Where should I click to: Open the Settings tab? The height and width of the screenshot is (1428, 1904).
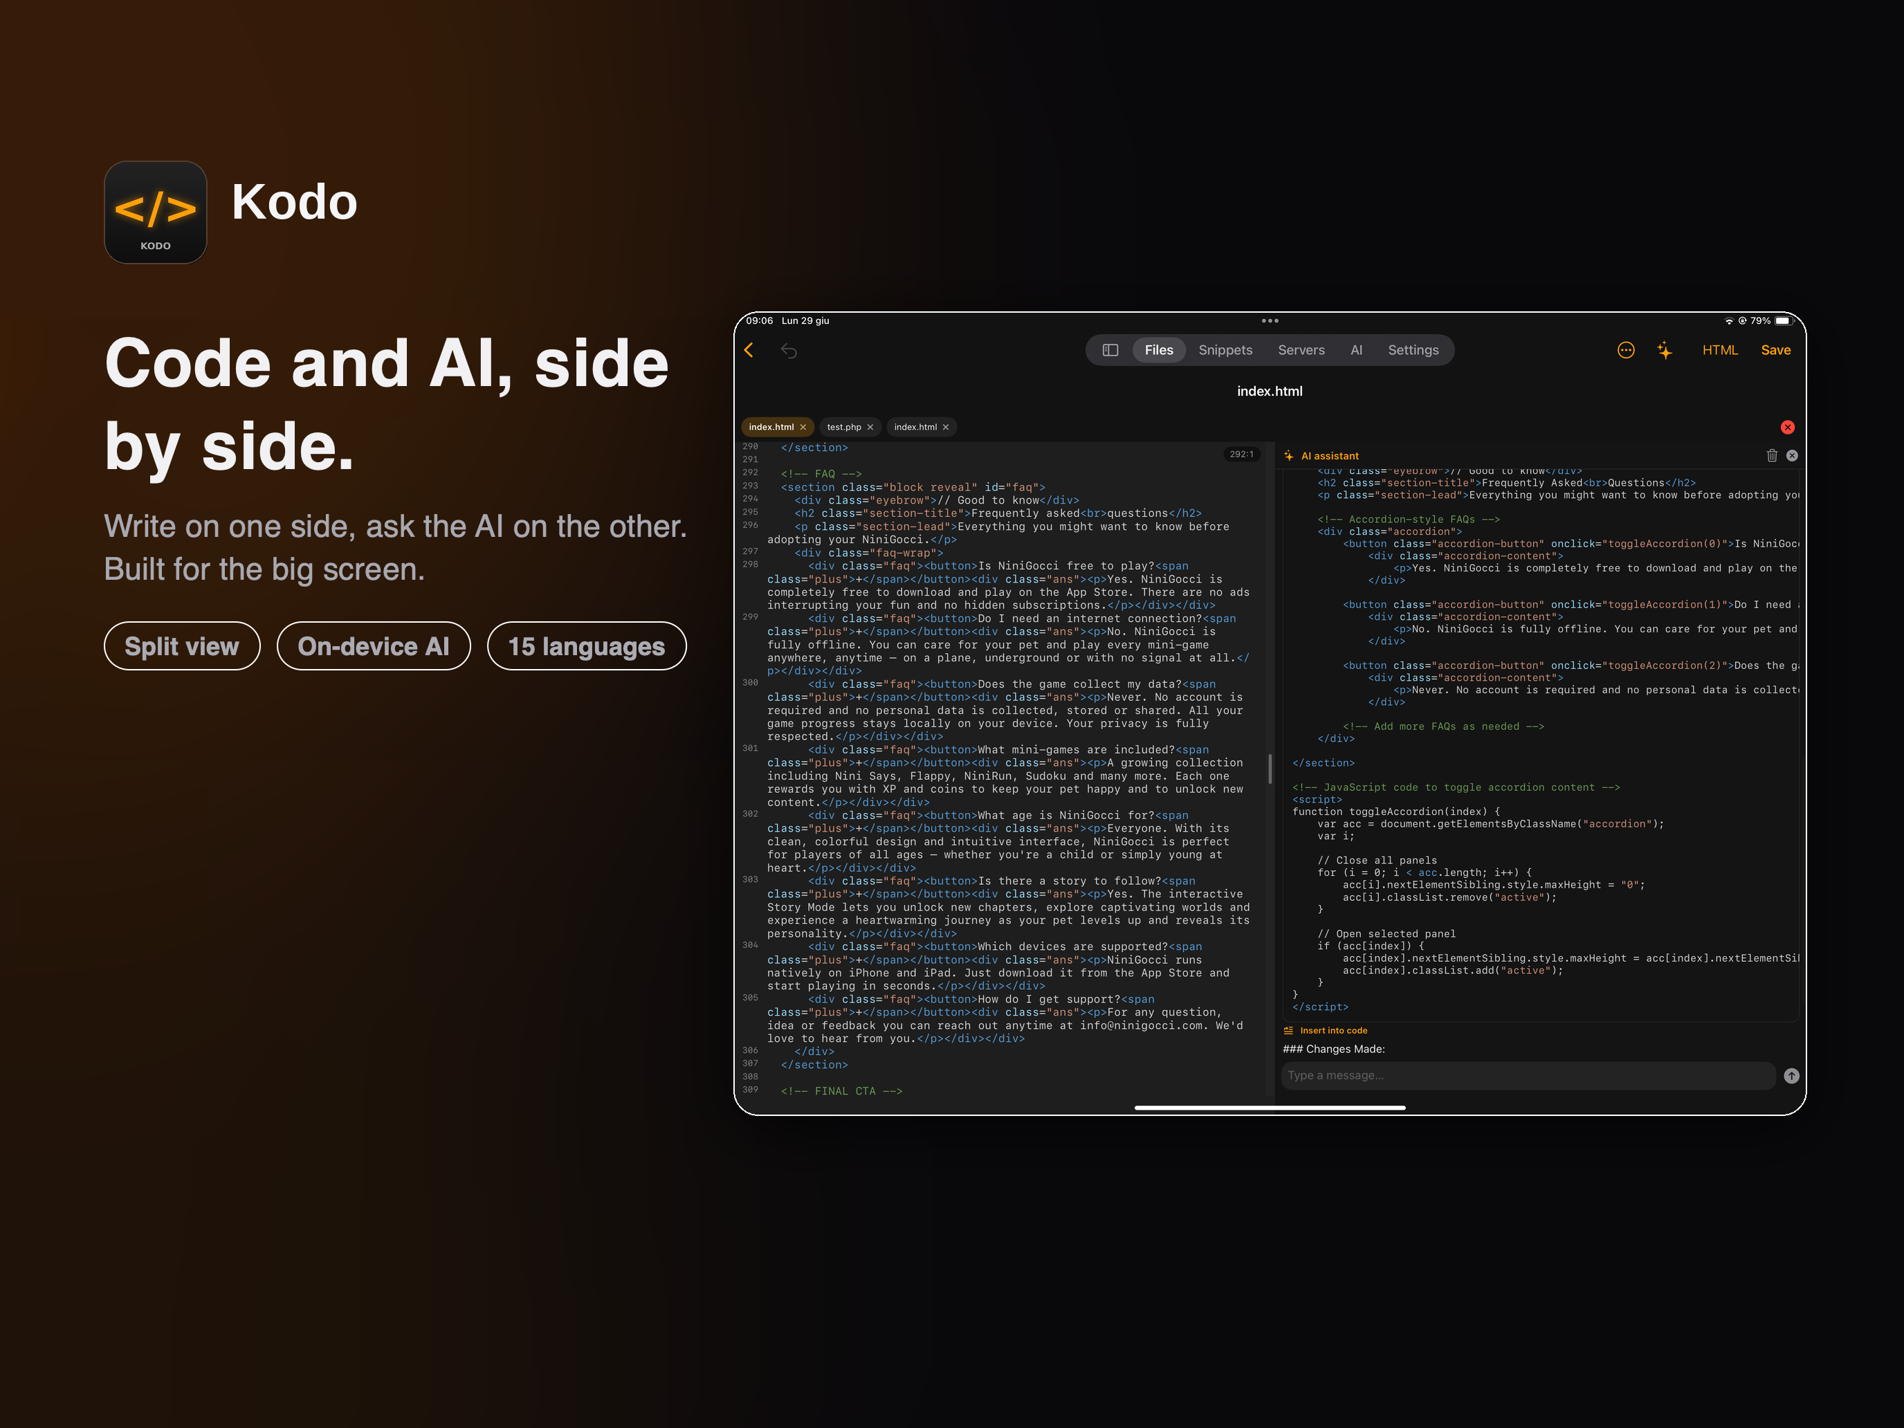coord(1413,350)
